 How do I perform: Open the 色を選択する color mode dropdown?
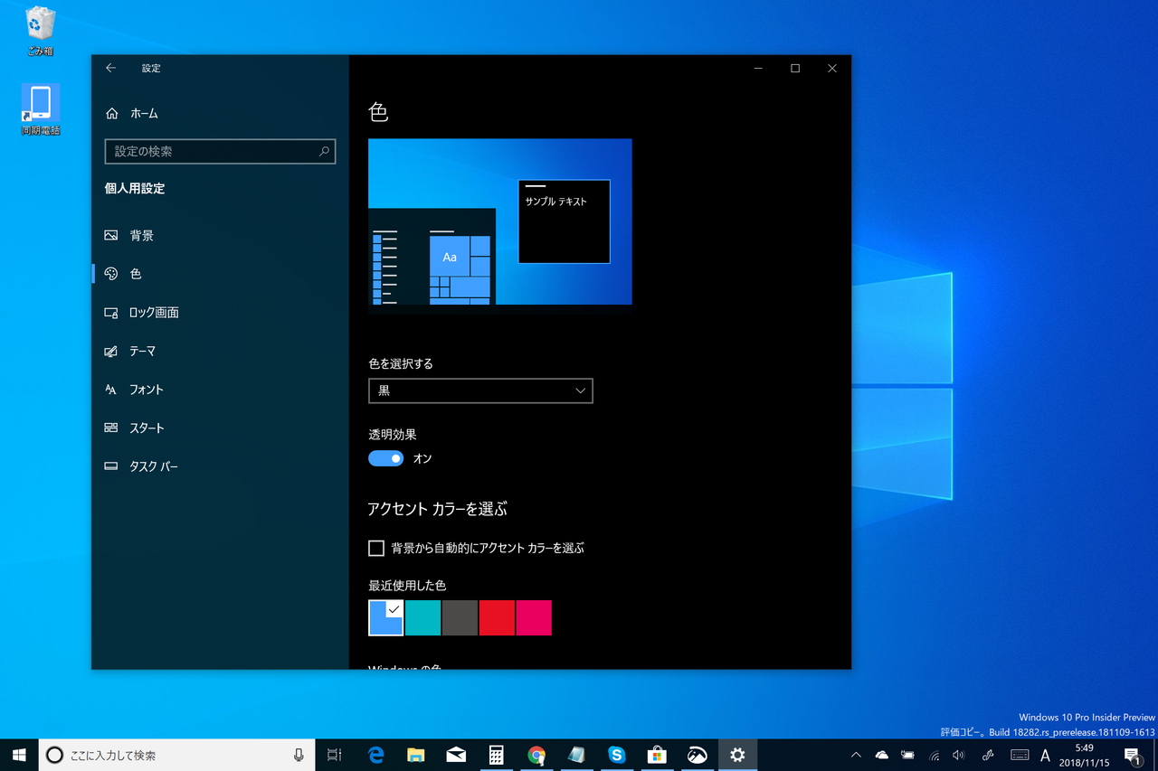pyautogui.click(x=480, y=390)
